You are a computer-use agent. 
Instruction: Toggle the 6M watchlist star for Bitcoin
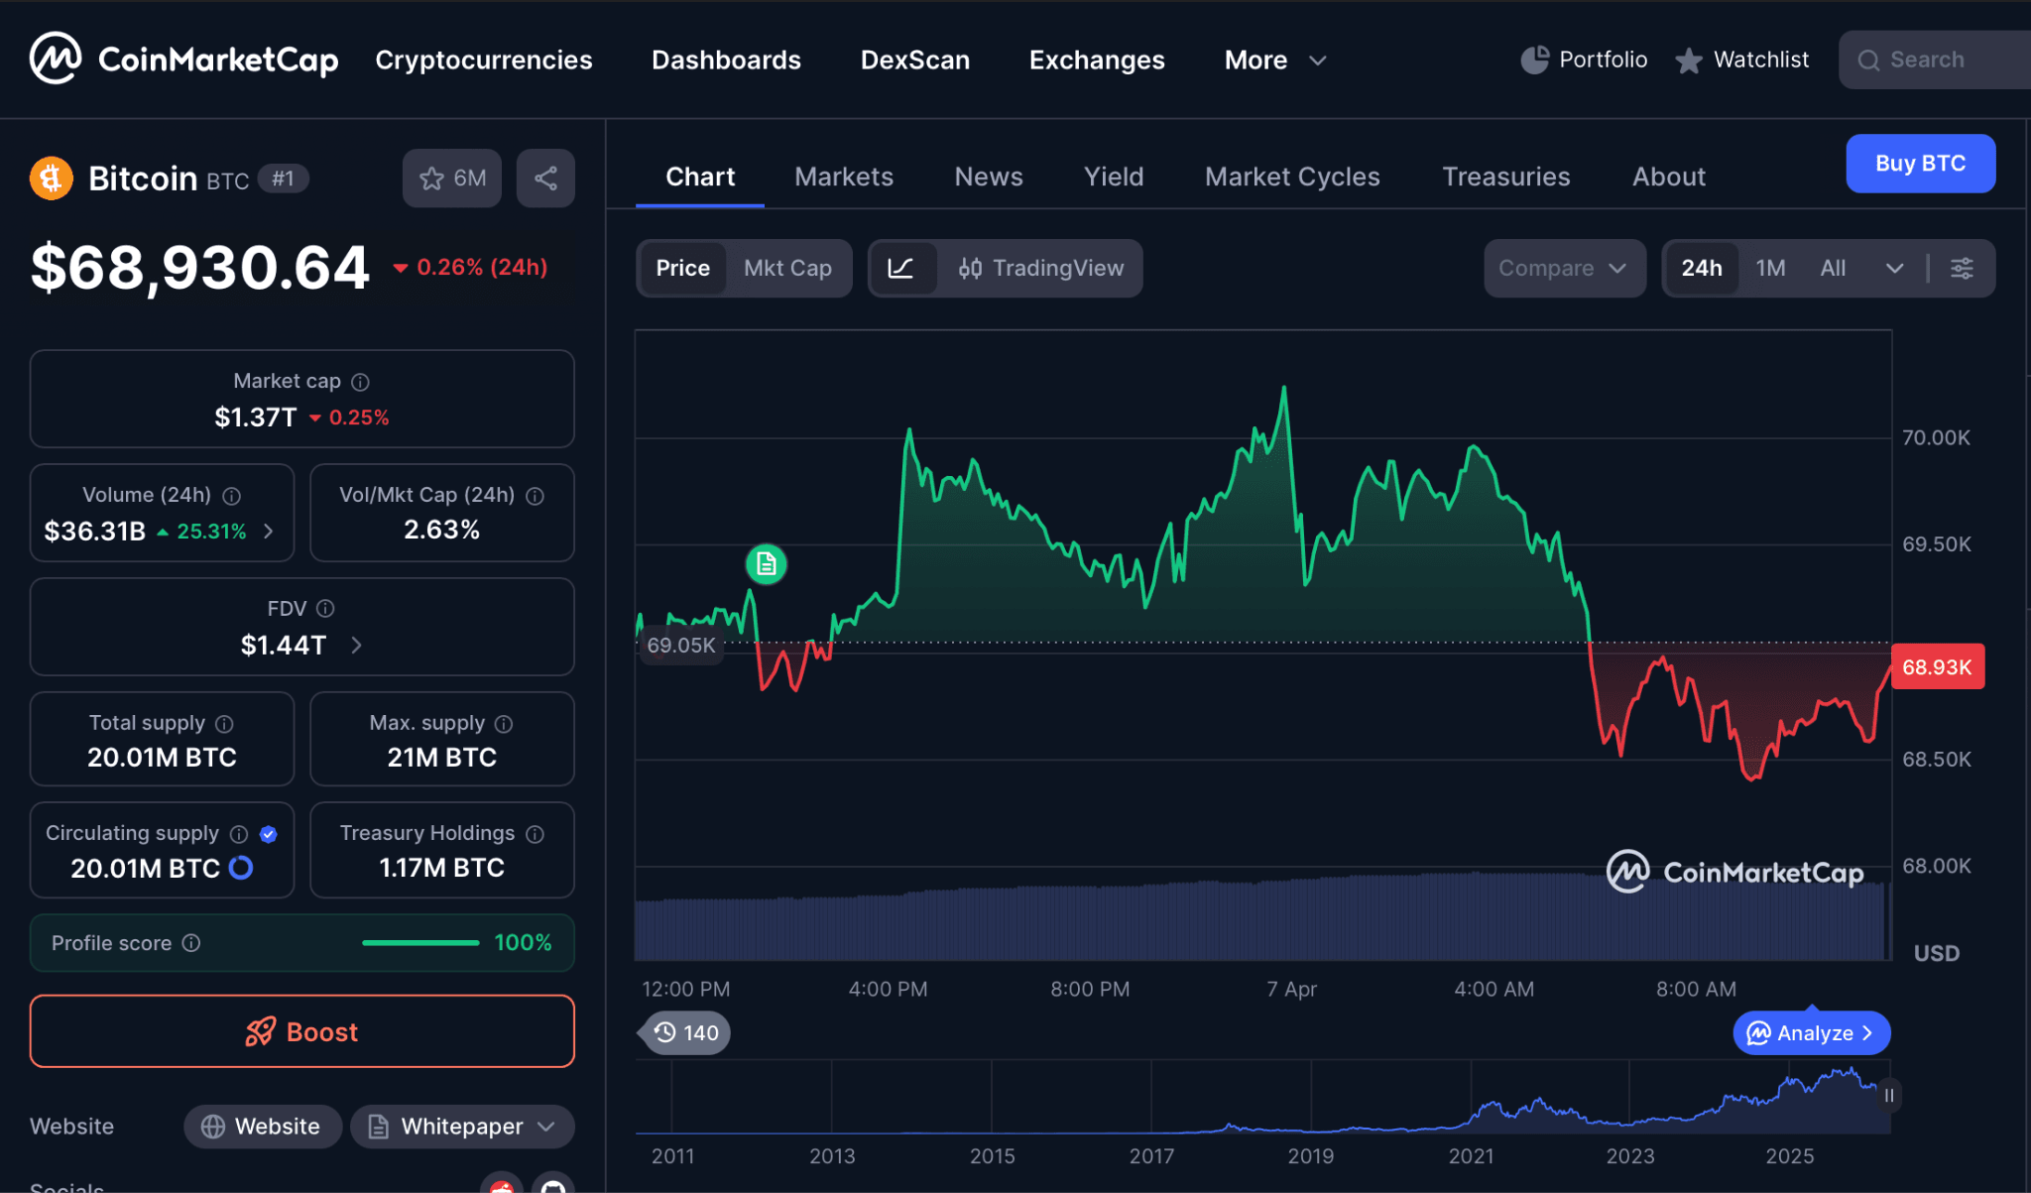451,179
